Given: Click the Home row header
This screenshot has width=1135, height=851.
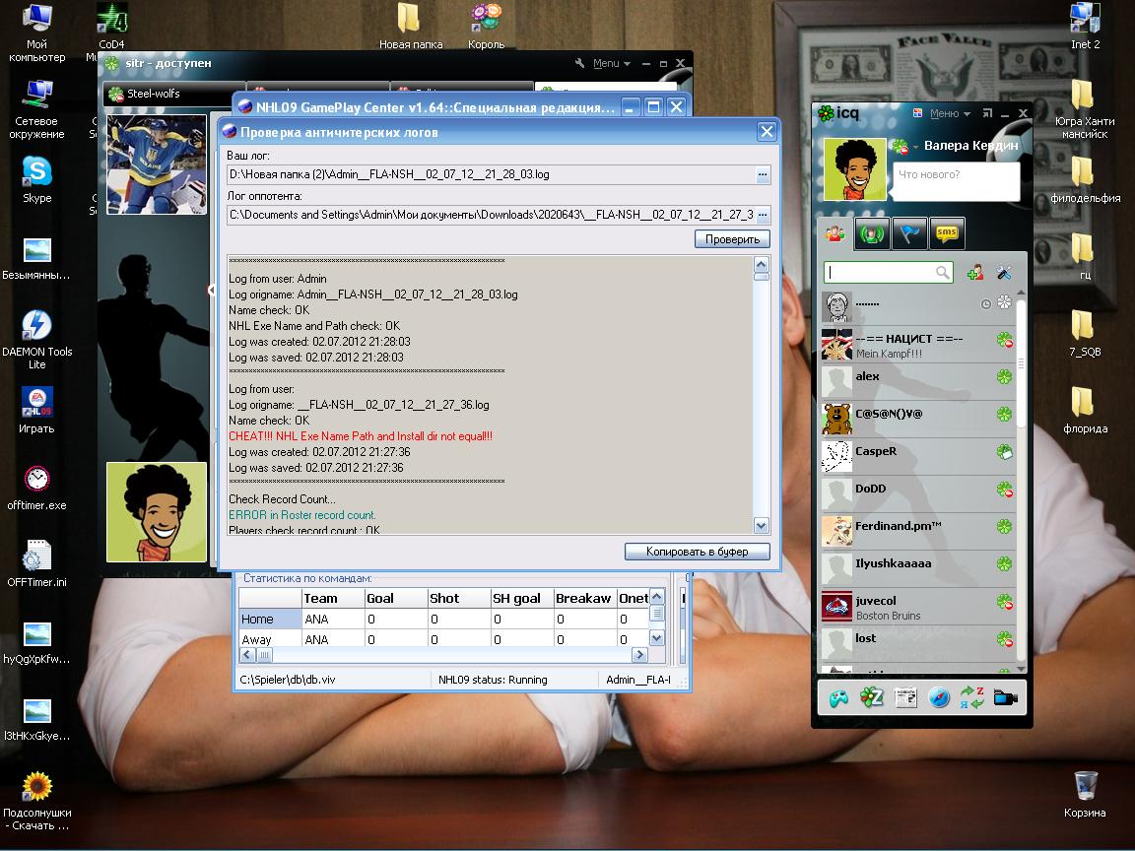Looking at the screenshot, I should click(x=270, y=620).
